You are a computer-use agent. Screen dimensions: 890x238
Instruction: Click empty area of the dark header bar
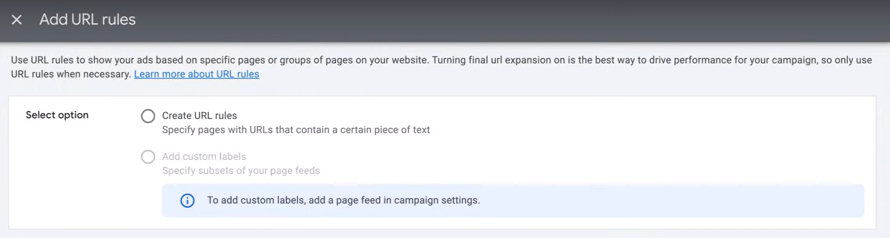pyautogui.click(x=496, y=20)
